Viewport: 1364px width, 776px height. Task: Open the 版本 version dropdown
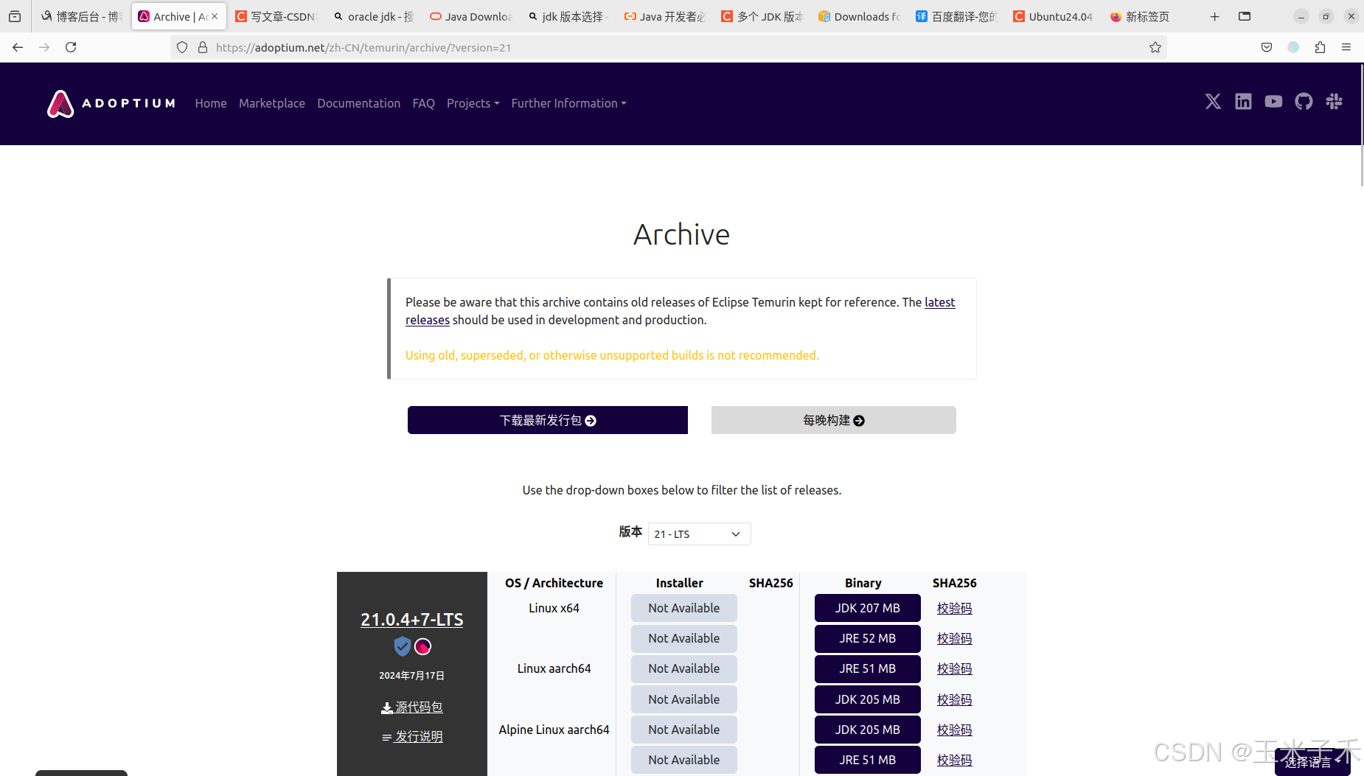tap(699, 534)
